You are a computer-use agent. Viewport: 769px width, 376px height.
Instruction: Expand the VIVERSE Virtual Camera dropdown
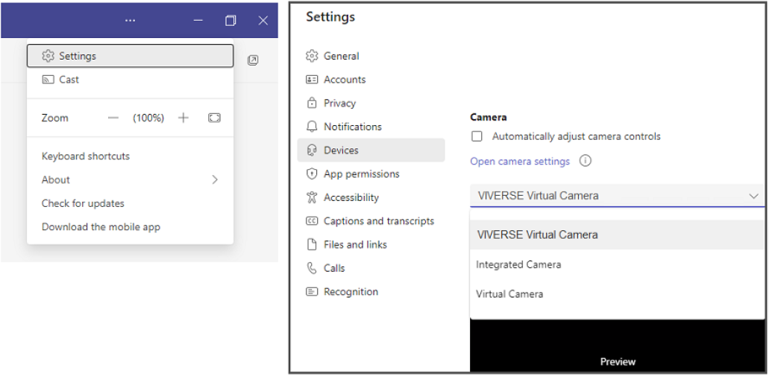point(617,196)
